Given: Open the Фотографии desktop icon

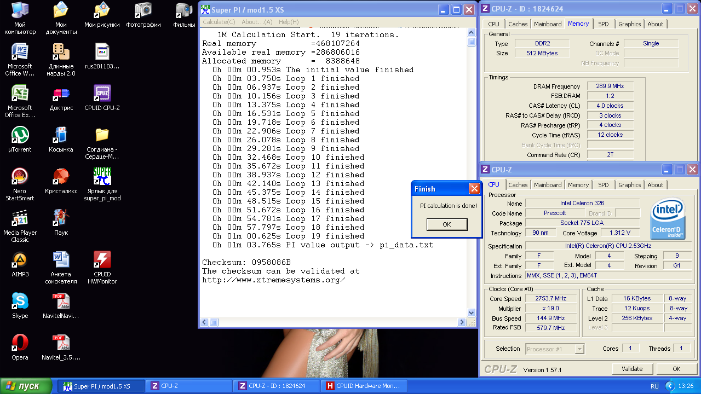Looking at the screenshot, I should click(x=143, y=10).
